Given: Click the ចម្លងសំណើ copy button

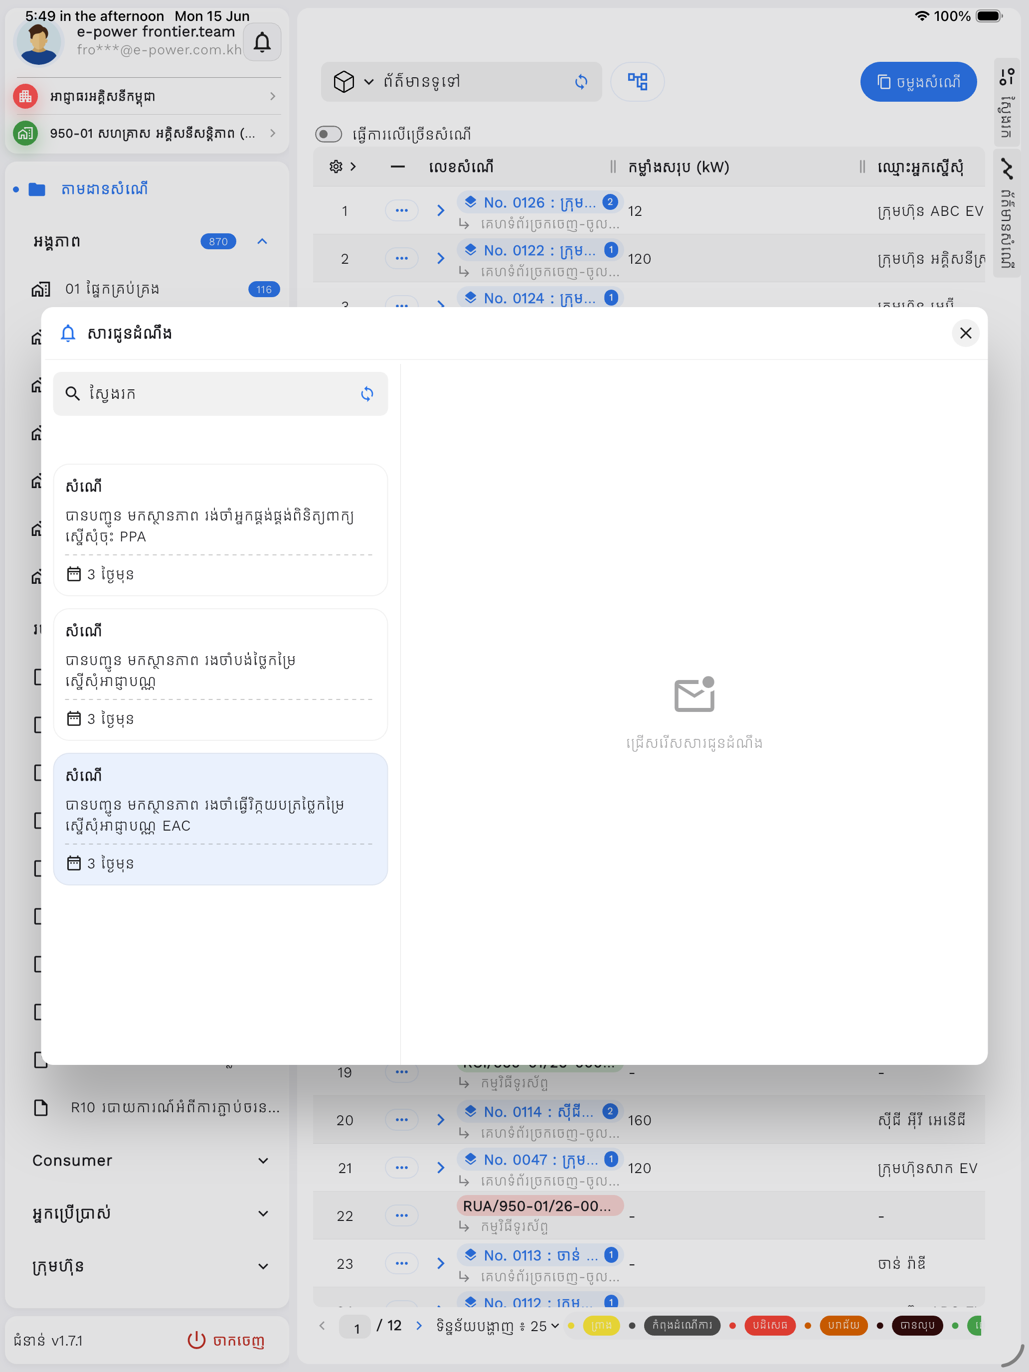Looking at the screenshot, I should tap(918, 82).
